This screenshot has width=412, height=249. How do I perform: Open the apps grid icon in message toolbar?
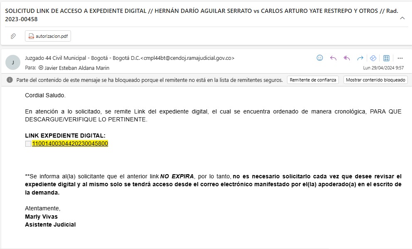click(x=386, y=58)
